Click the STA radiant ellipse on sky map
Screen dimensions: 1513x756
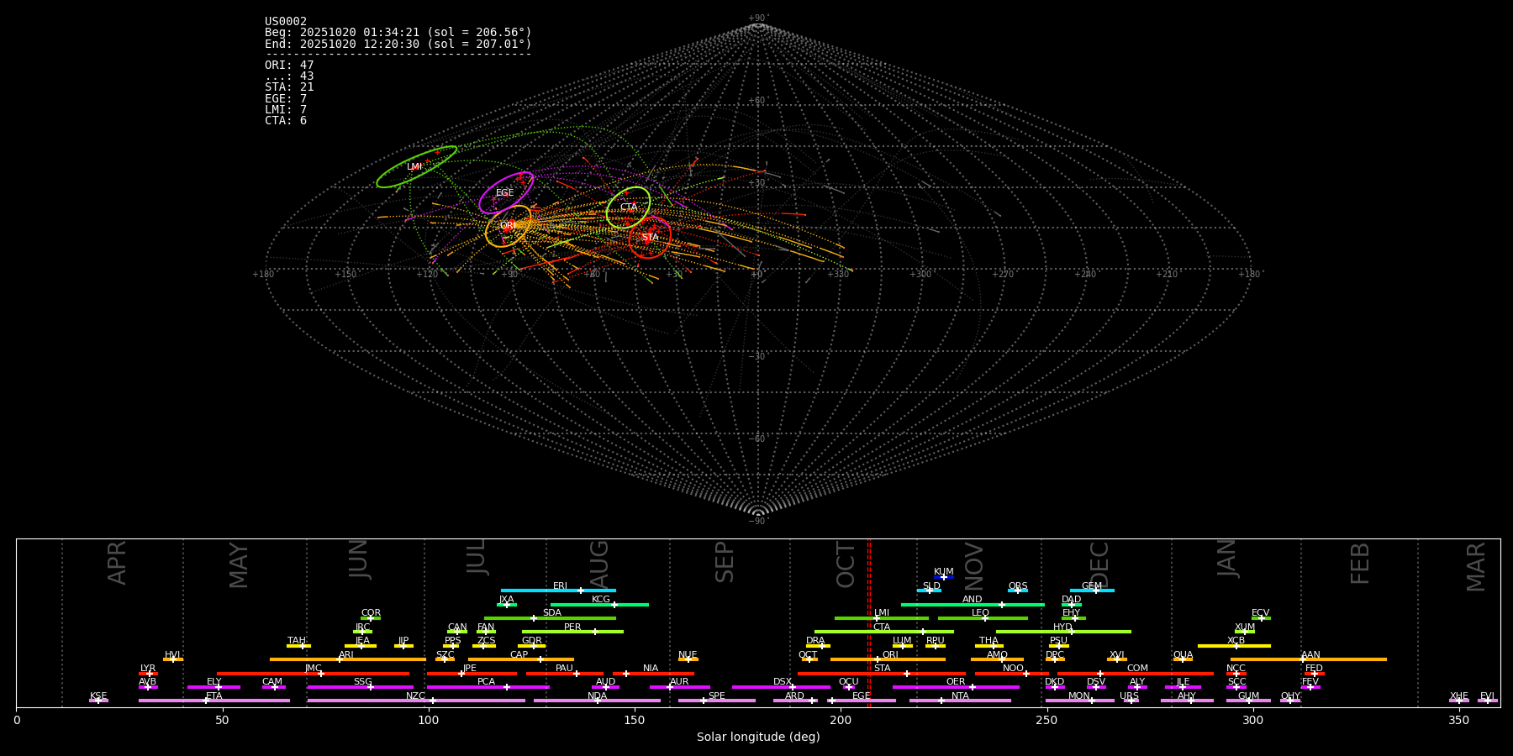[x=650, y=237]
